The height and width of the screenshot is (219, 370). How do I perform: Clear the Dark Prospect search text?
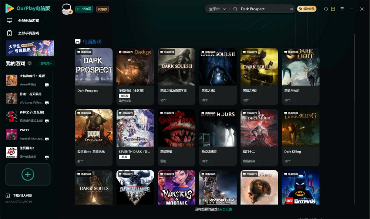(x=292, y=9)
